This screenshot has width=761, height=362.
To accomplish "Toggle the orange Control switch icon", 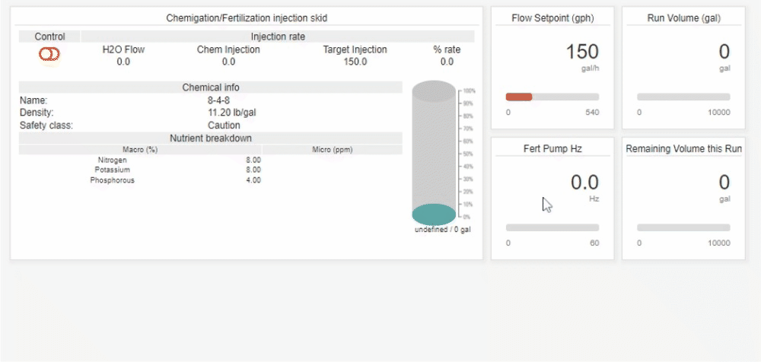I will pos(49,54).
